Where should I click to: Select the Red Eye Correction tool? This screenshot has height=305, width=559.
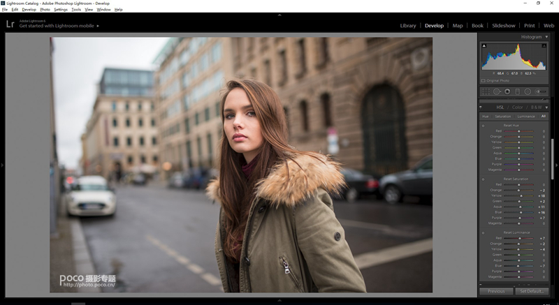(x=507, y=92)
